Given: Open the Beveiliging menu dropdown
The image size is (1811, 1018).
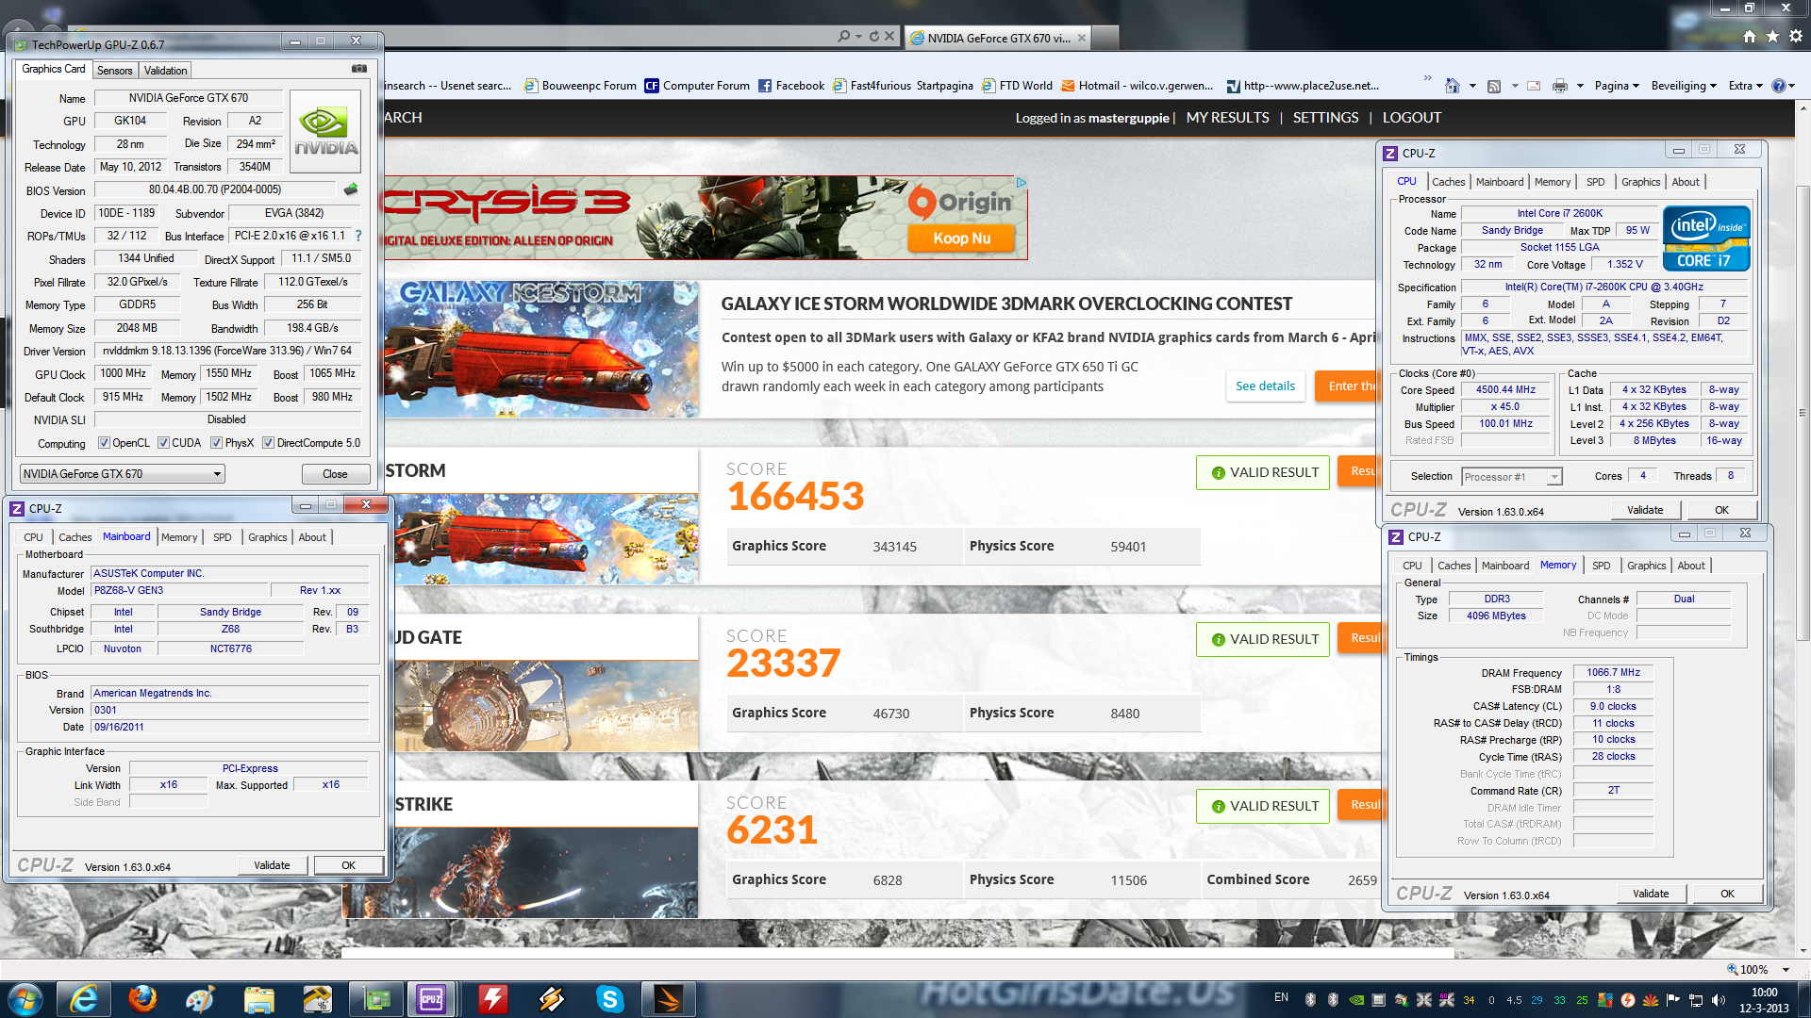Looking at the screenshot, I should [x=1684, y=86].
